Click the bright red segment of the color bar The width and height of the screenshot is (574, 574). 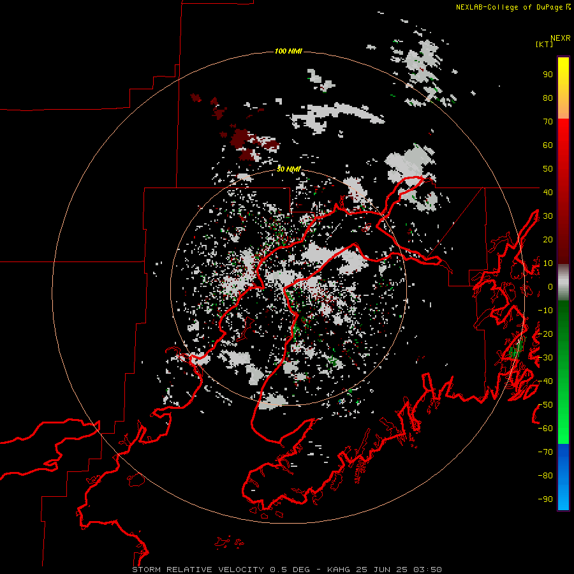pyautogui.click(x=563, y=191)
